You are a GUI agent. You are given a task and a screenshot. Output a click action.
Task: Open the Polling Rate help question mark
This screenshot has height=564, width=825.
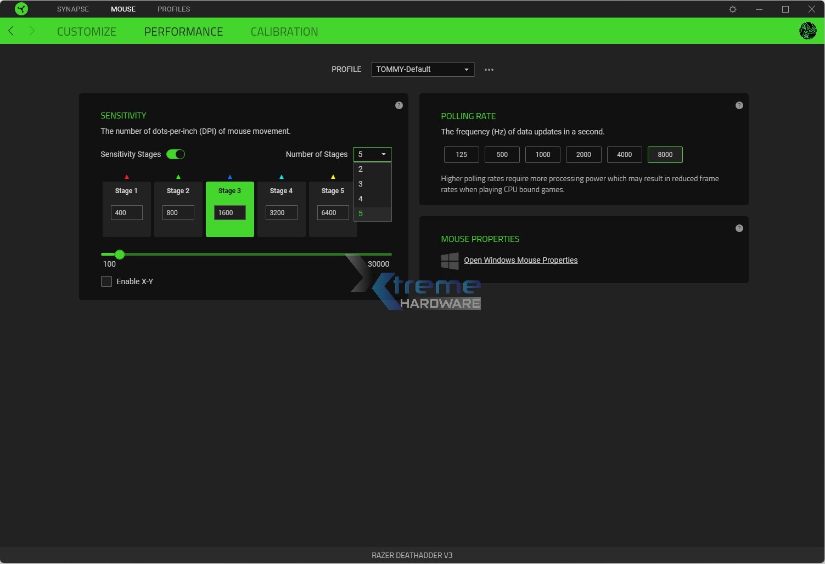pos(739,105)
